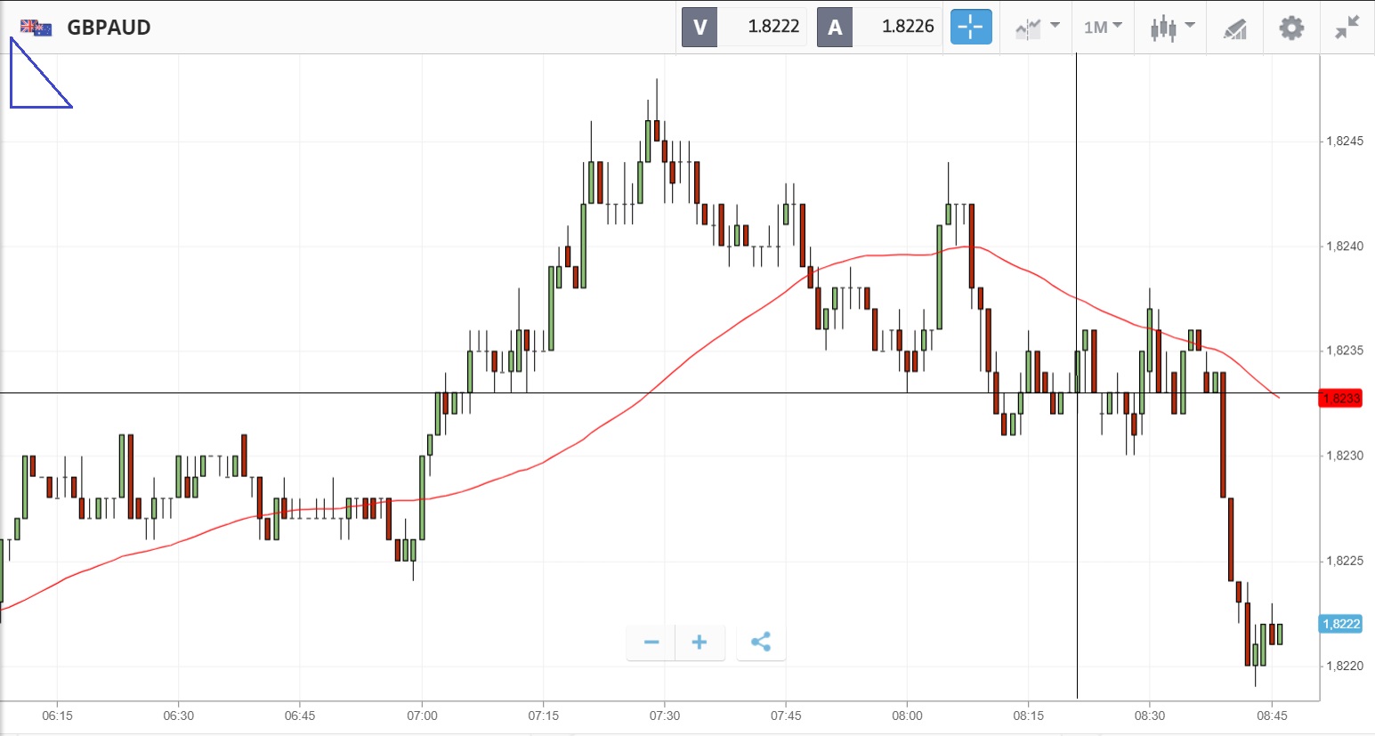Click the 06:30 time axis label

(178, 716)
